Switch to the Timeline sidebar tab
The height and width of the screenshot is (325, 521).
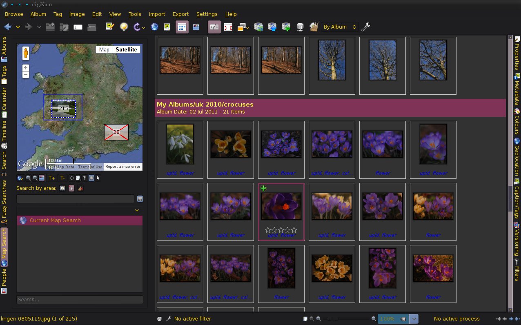pos(4,134)
